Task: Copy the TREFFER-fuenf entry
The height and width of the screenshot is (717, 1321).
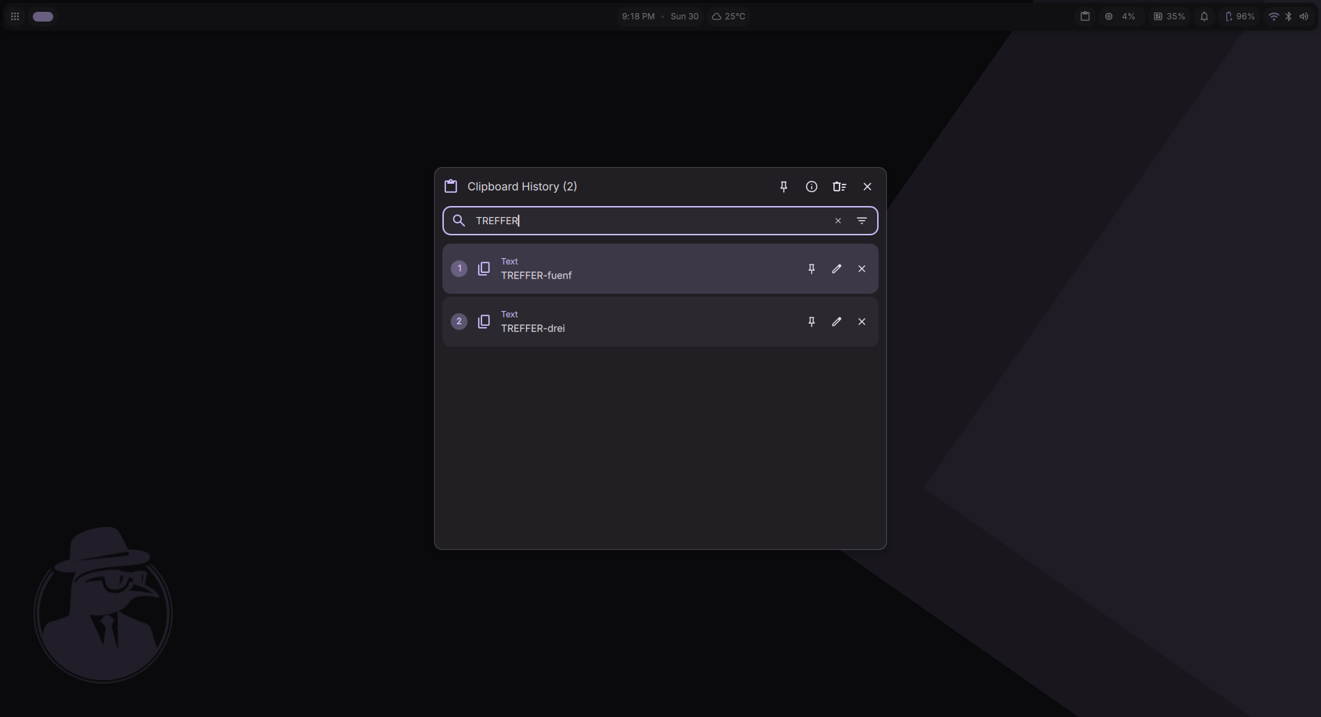Action: pyautogui.click(x=484, y=269)
